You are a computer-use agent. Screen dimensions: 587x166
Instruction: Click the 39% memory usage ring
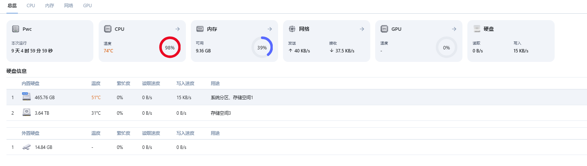coord(262,47)
